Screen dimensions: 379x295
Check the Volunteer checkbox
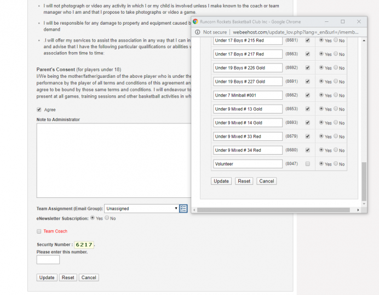coord(307,164)
